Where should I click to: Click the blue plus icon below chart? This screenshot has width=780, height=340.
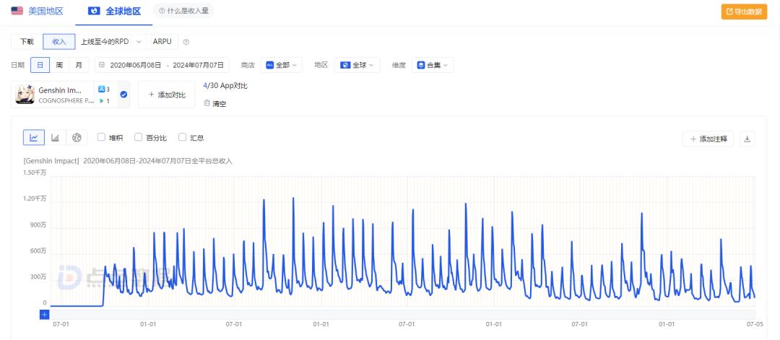44,314
